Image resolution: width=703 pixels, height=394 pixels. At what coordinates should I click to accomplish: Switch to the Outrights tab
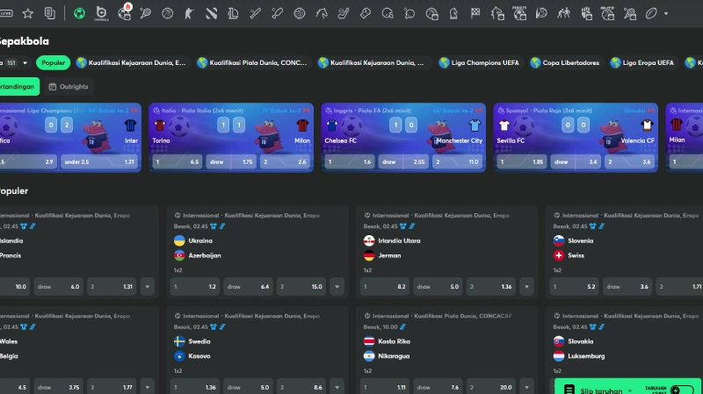(x=69, y=87)
